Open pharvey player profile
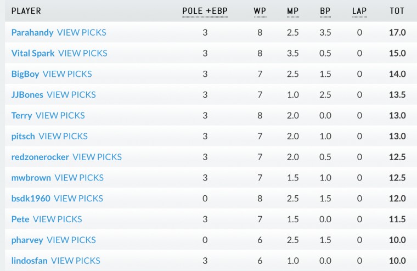The width and height of the screenshot is (417, 271). pos(27,240)
